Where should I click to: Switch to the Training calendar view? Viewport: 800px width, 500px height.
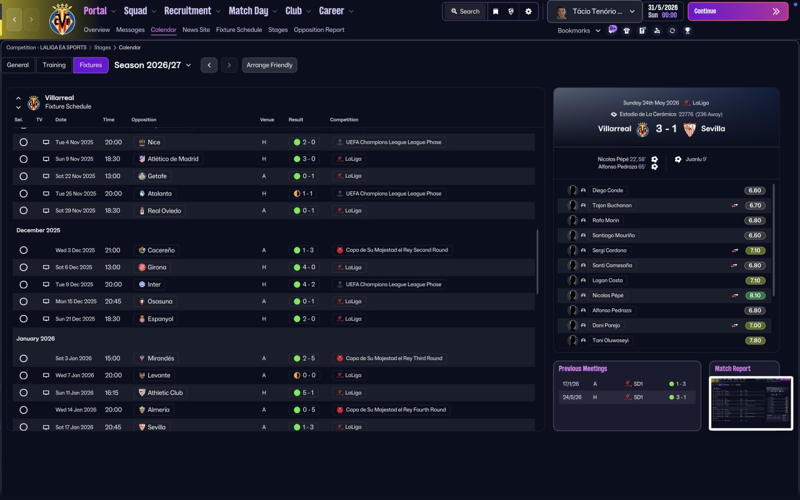pos(54,65)
